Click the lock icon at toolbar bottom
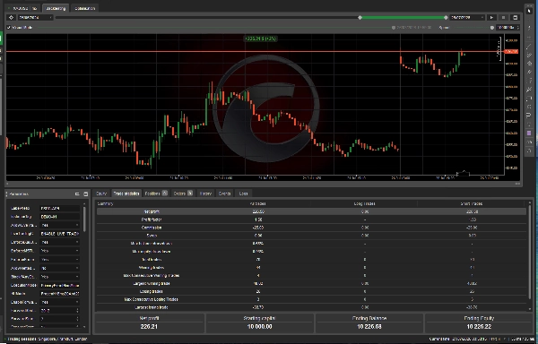Viewport: 538px width, 344px height. tap(529, 150)
